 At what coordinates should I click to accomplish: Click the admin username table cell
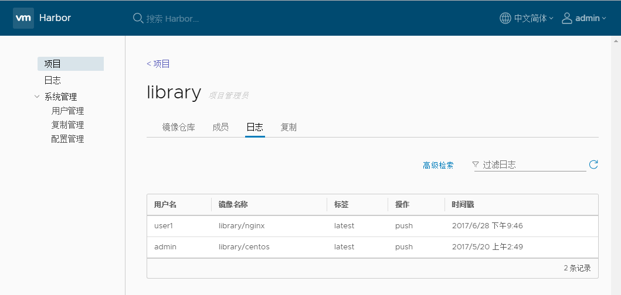(x=165, y=247)
